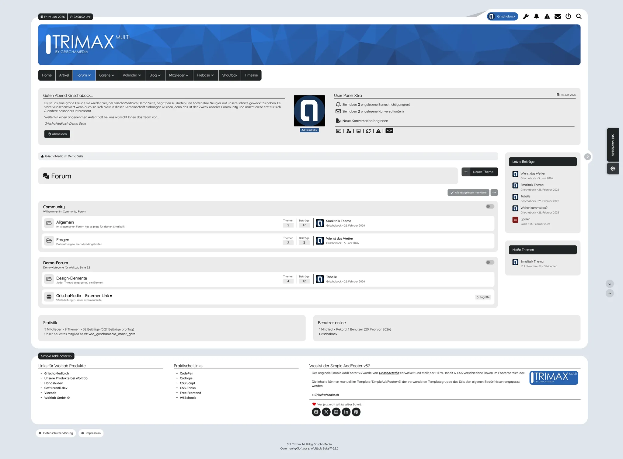
Task: Click the globe icon of GrischaMedia Externer Link
Action: [x=49, y=297]
